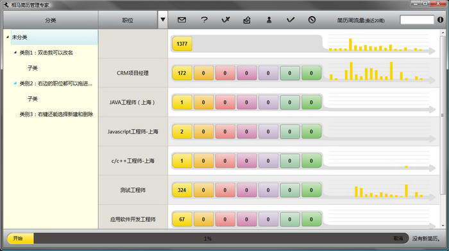Click the 测试工程师 position label
The width and height of the screenshot is (449, 251).
tap(133, 190)
